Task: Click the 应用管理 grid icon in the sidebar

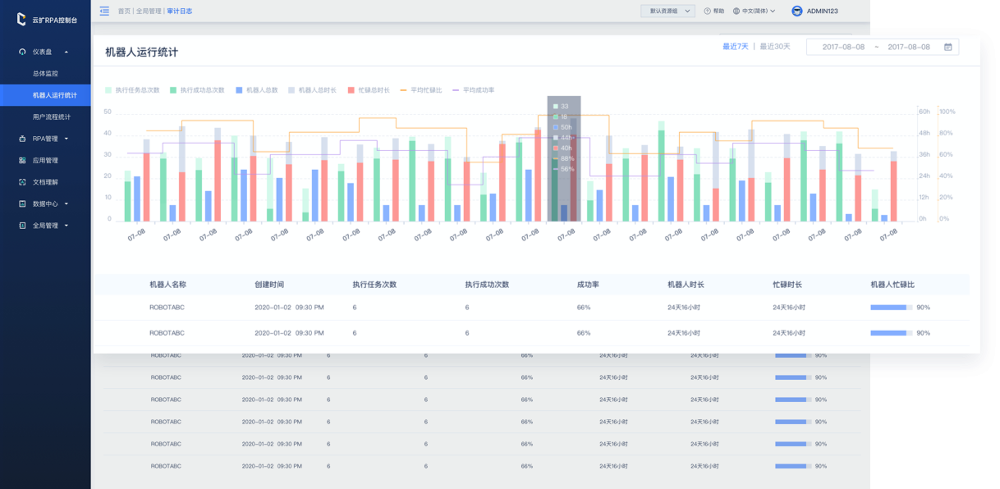Action: tap(22, 161)
